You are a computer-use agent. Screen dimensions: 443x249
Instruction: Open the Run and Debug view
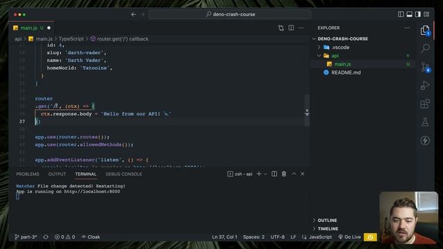425,85
